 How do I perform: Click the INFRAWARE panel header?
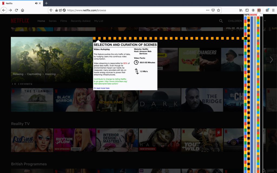coord(251,15)
